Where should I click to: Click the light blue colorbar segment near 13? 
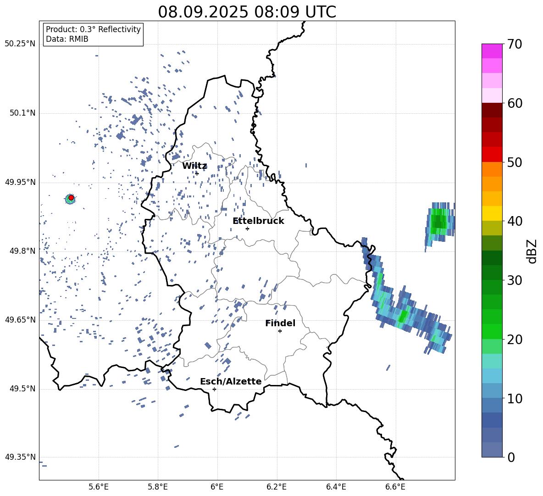(x=492, y=376)
